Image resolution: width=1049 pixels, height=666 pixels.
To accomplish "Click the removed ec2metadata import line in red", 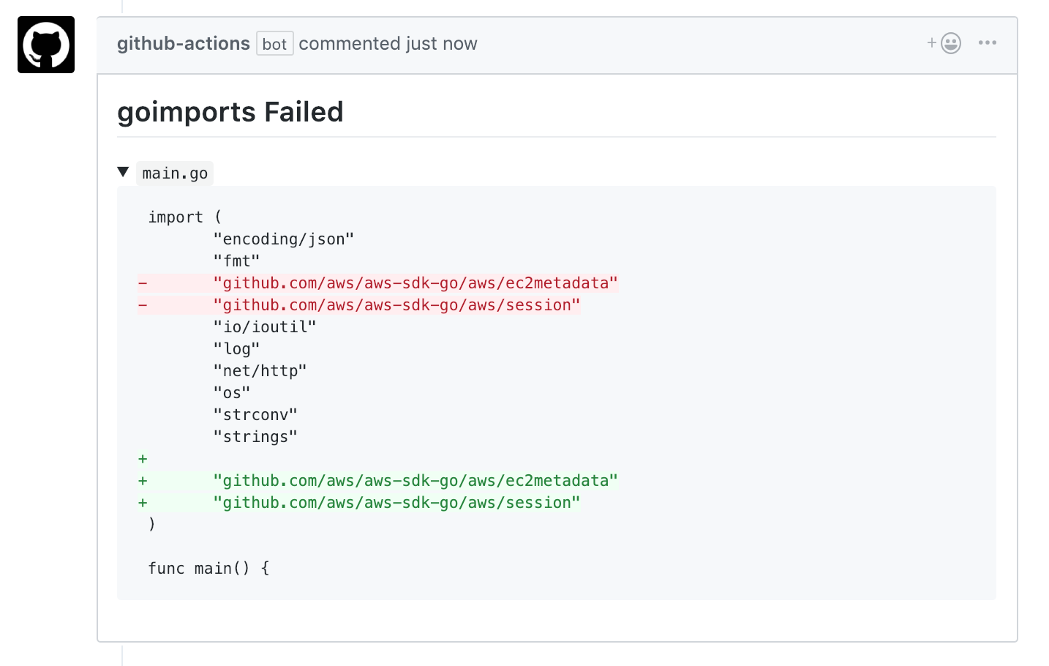I will (415, 283).
